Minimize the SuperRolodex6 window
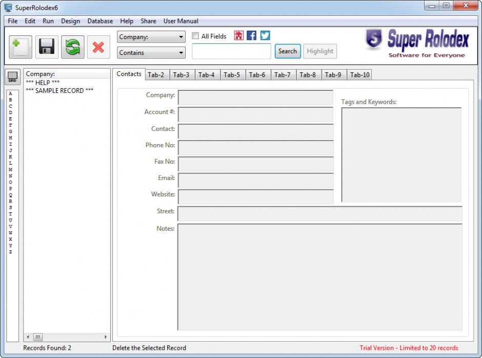 pyautogui.click(x=432, y=6)
